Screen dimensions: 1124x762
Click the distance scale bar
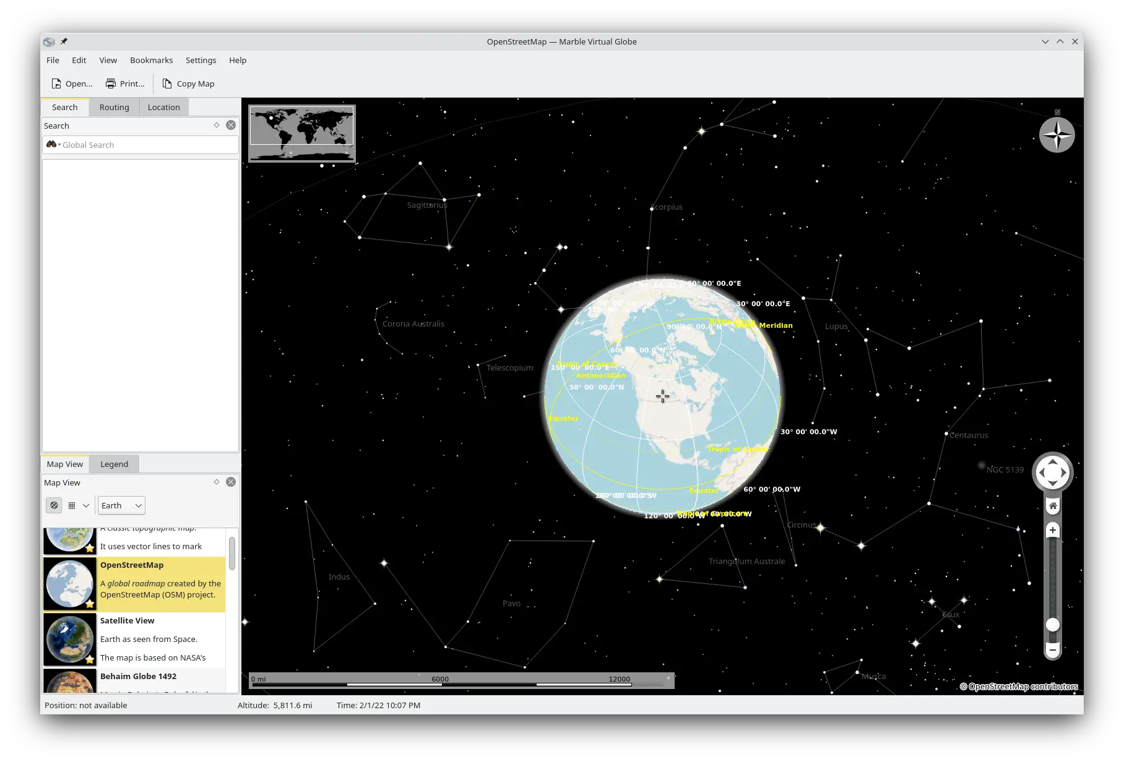click(x=461, y=680)
